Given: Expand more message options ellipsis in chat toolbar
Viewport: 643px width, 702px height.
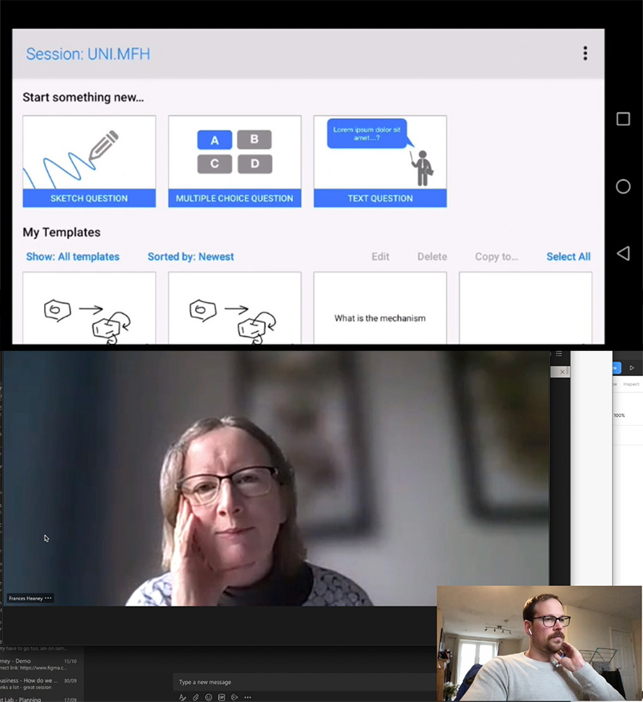Looking at the screenshot, I should tap(247, 697).
